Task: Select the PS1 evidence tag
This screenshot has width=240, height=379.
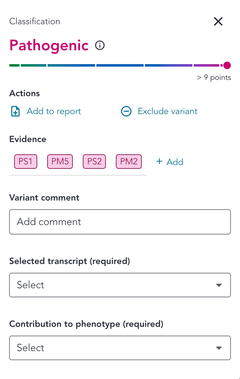Action: click(26, 162)
